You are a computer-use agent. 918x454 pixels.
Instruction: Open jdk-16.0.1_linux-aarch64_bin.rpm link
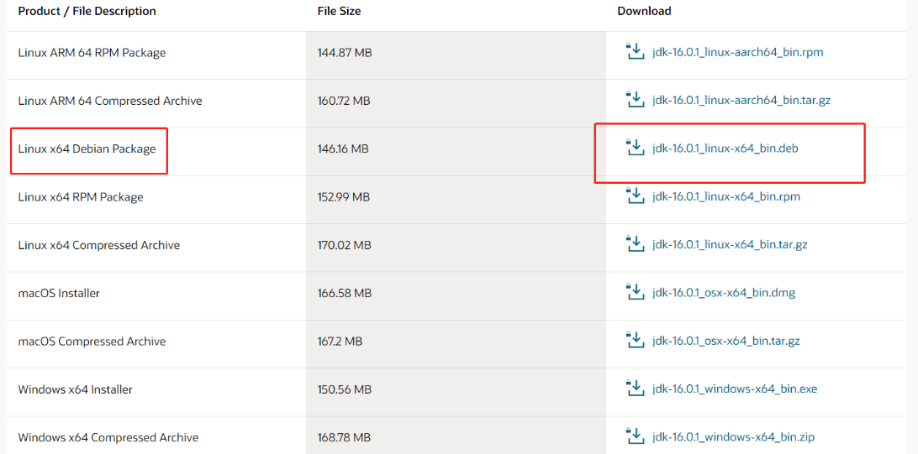click(x=737, y=52)
